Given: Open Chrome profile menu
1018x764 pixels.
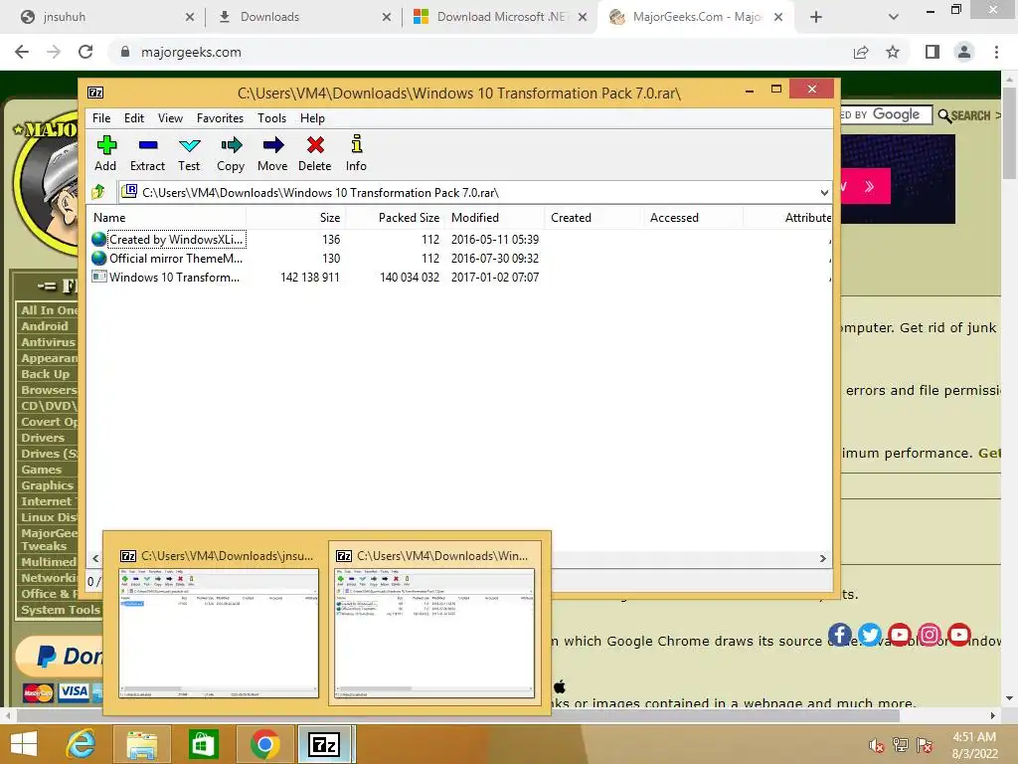Looking at the screenshot, I should tap(964, 52).
